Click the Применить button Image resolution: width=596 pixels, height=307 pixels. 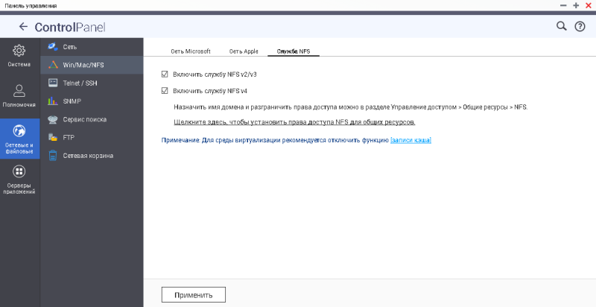coord(194,295)
